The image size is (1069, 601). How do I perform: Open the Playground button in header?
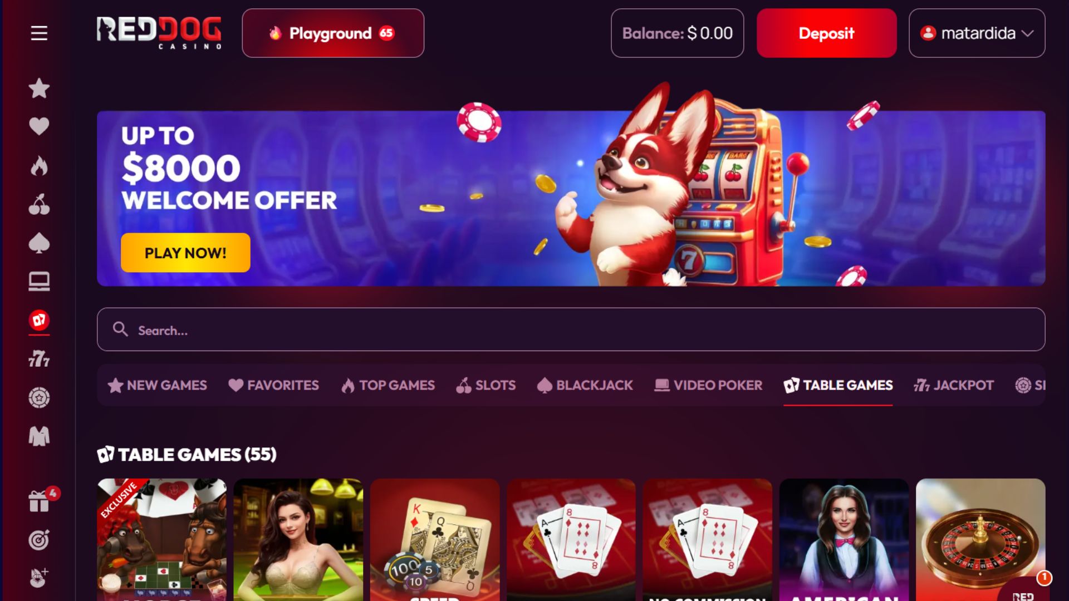pyautogui.click(x=333, y=33)
